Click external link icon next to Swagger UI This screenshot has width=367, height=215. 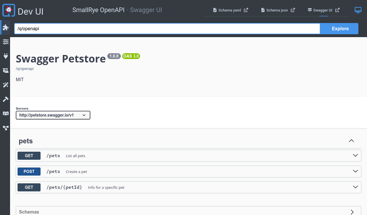tap(337, 10)
